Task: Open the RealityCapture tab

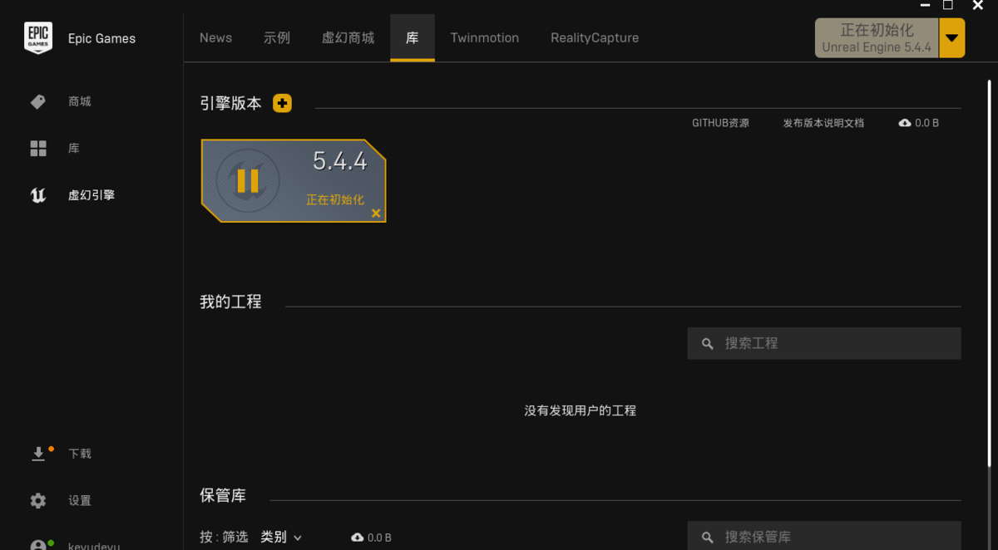Action: [595, 37]
